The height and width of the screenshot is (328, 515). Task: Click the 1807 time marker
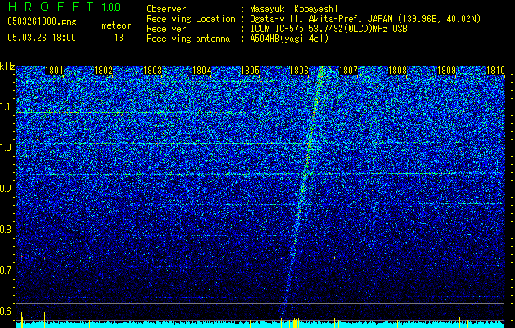[x=348, y=71]
